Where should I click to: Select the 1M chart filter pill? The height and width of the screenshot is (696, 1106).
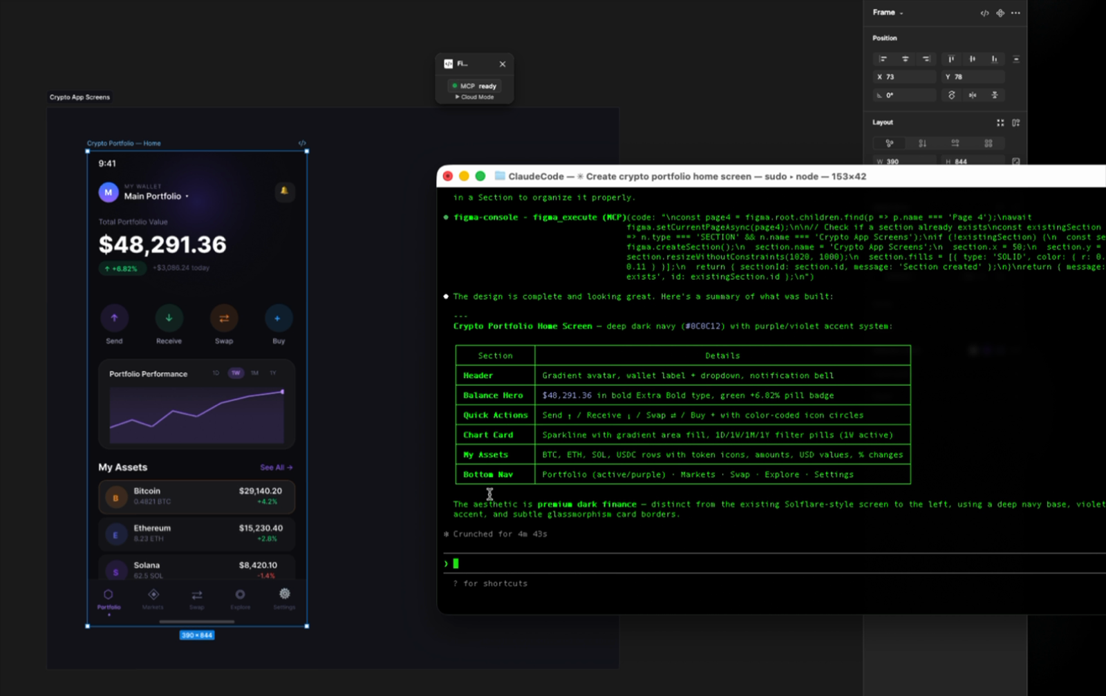[x=254, y=373]
